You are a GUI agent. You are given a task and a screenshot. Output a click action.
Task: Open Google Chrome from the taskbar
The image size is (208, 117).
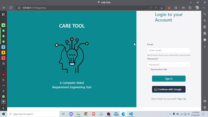tap(86, 114)
